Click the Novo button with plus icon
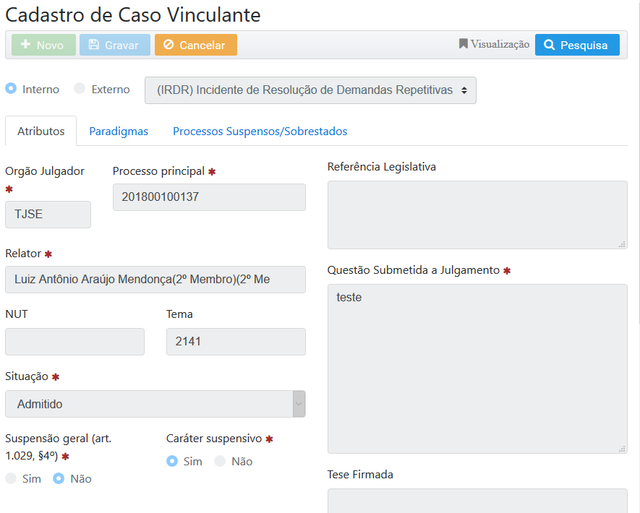 pos(43,45)
